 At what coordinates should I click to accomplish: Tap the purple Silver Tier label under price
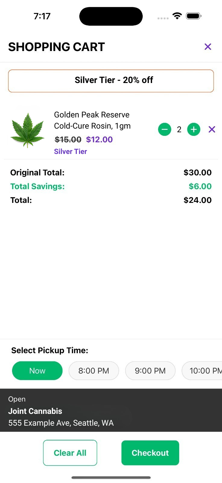(x=71, y=152)
